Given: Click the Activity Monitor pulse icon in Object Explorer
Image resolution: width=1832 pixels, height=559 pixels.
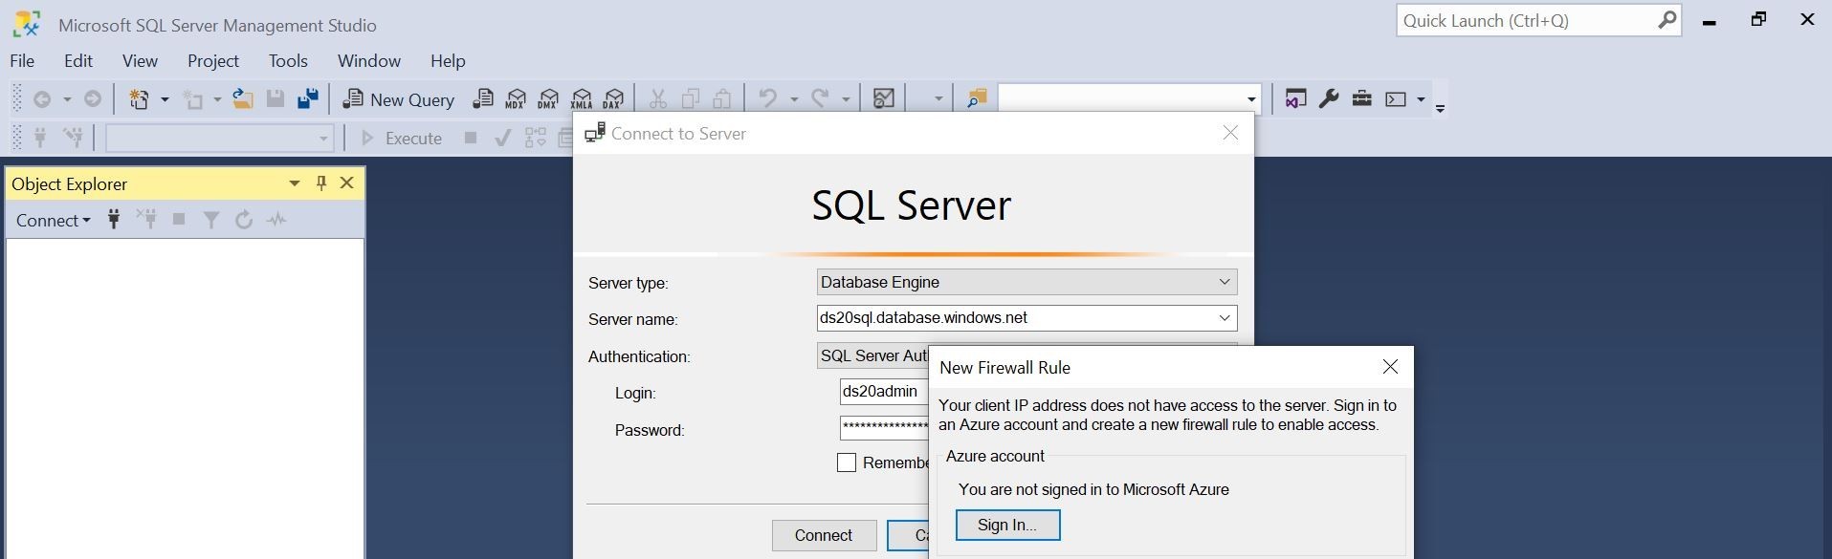Looking at the screenshot, I should 276,220.
